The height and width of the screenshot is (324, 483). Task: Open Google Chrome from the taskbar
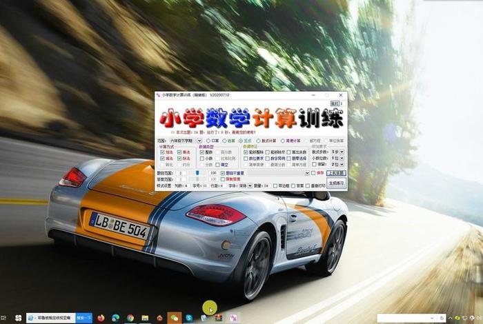coord(130,318)
